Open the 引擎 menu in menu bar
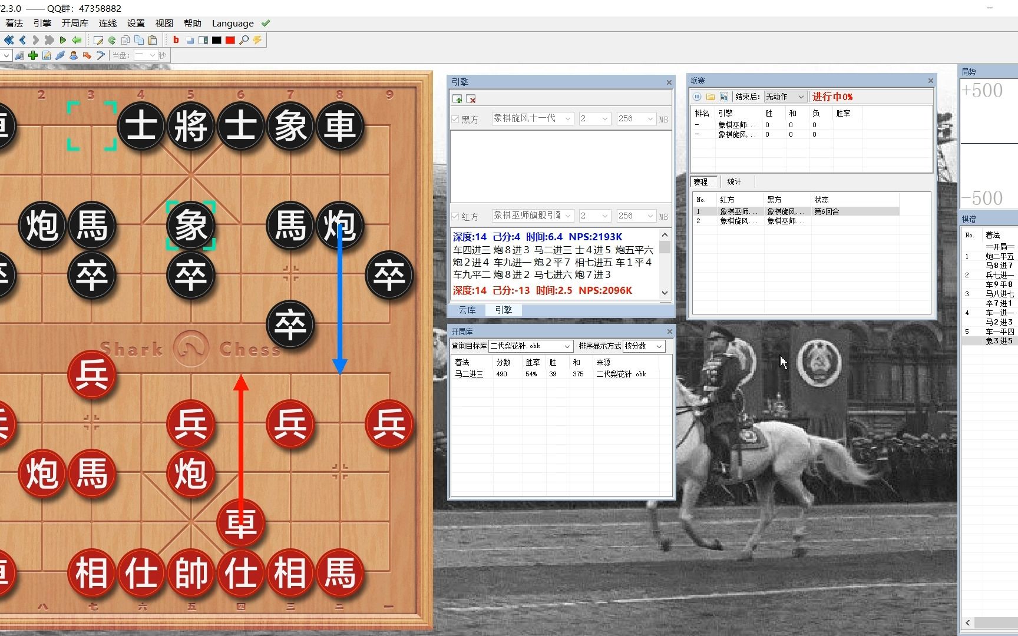Screen dimensions: 1018x636 tap(42, 24)
